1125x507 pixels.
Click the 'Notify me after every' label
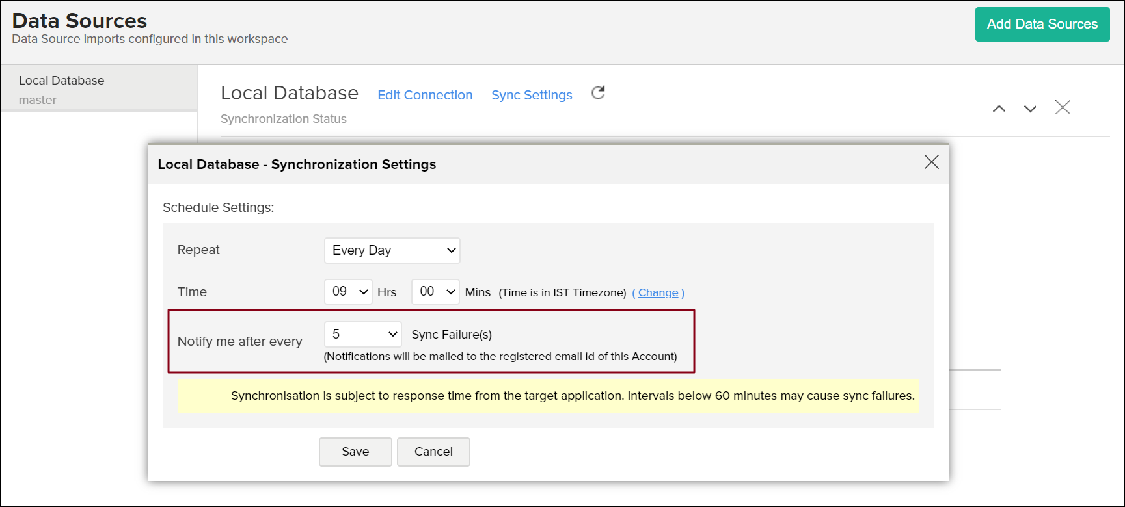click(239, 341)
